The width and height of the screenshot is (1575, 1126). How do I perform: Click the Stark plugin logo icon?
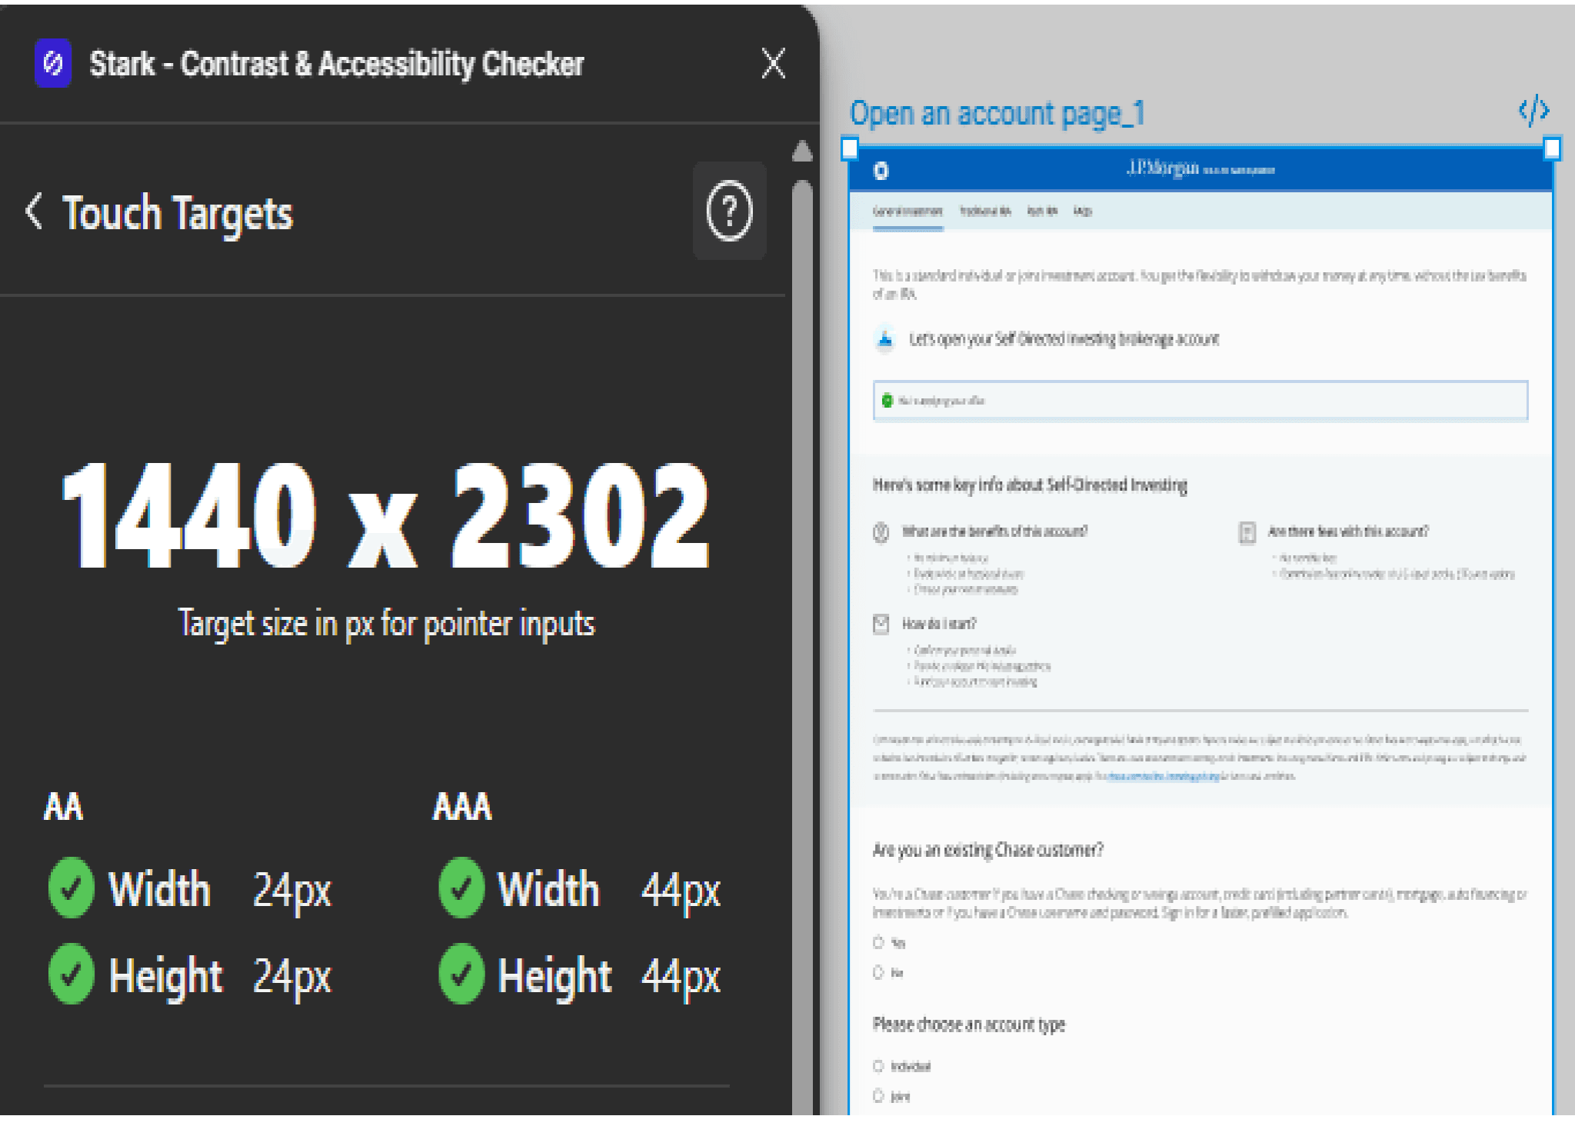coord(53,63)
